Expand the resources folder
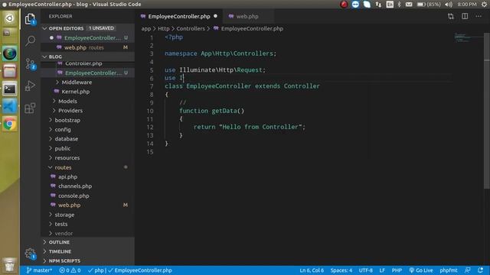The image size is (490, 275). click(67, 158)
